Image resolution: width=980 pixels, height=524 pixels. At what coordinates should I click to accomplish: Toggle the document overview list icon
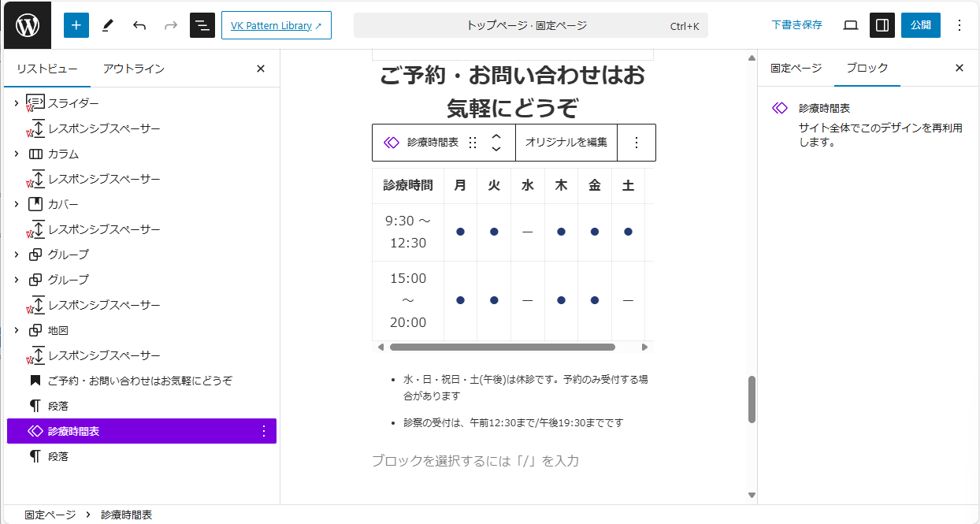pyautogui.click(x=202, y=25)
